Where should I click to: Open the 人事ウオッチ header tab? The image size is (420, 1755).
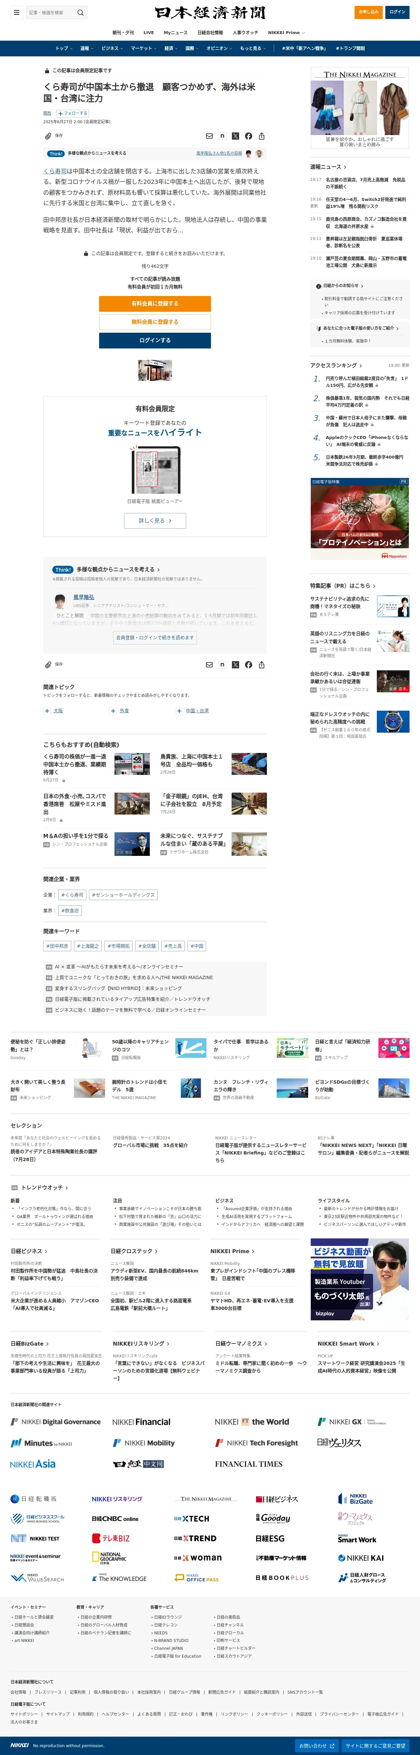coord(245,33)
